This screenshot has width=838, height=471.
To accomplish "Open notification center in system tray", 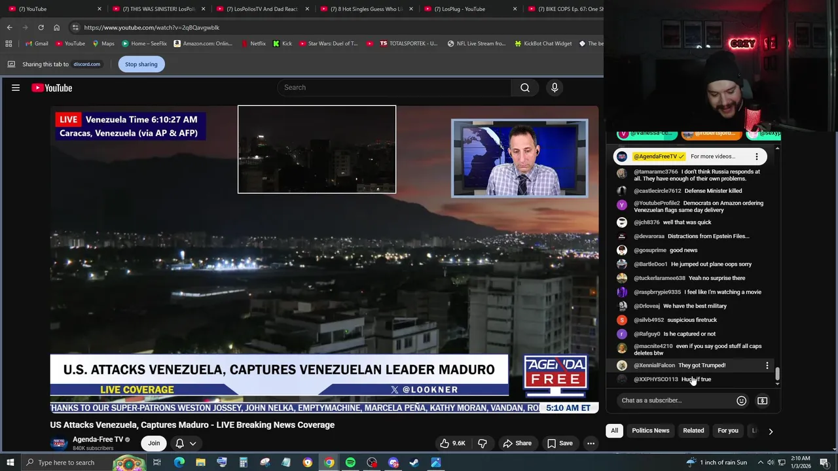I will 824,462.
